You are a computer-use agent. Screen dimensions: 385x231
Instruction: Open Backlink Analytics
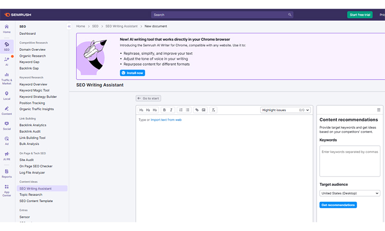pyautogui.click(x=33, y=125)
